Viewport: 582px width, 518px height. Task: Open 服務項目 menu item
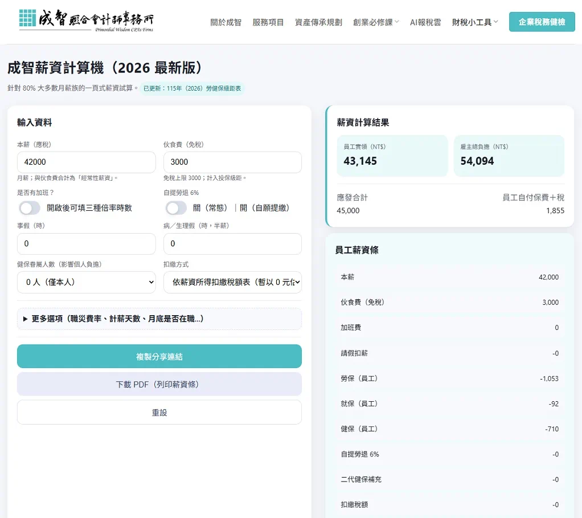268,22
